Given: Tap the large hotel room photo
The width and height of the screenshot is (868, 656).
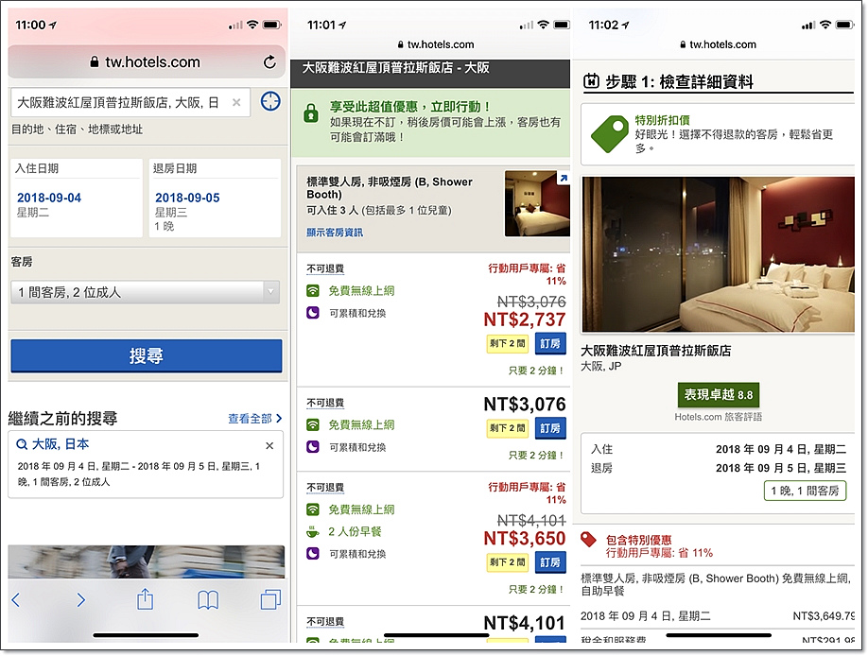Looking at the screenshot, I should [x=718, y=254].
